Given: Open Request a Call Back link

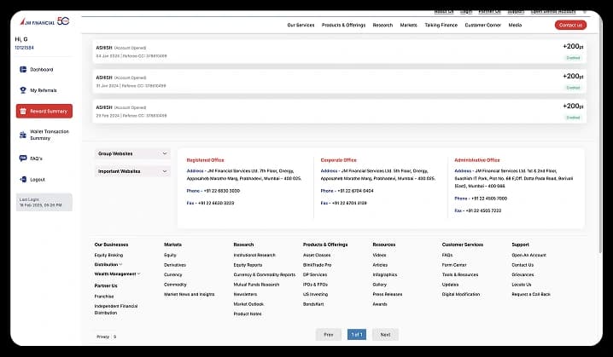Looking at the screenshot, I should [x=531, y=294].
